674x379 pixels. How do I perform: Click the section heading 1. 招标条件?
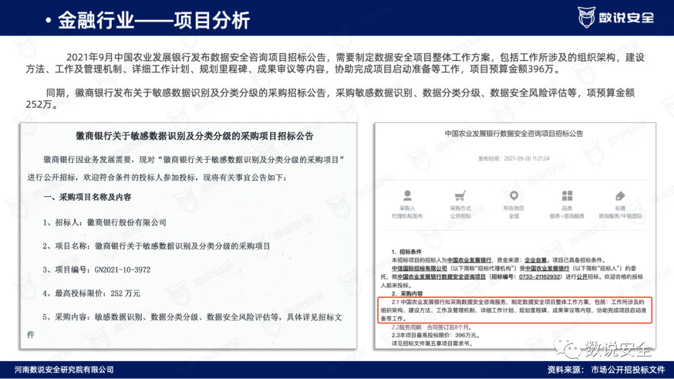point(407,252)
